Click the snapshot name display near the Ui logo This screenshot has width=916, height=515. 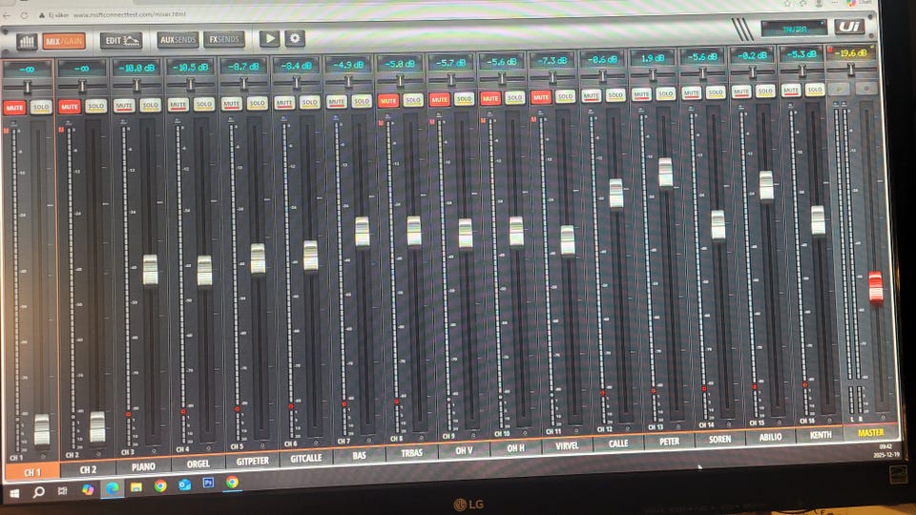pyautogui.click(x=795, y=29)
